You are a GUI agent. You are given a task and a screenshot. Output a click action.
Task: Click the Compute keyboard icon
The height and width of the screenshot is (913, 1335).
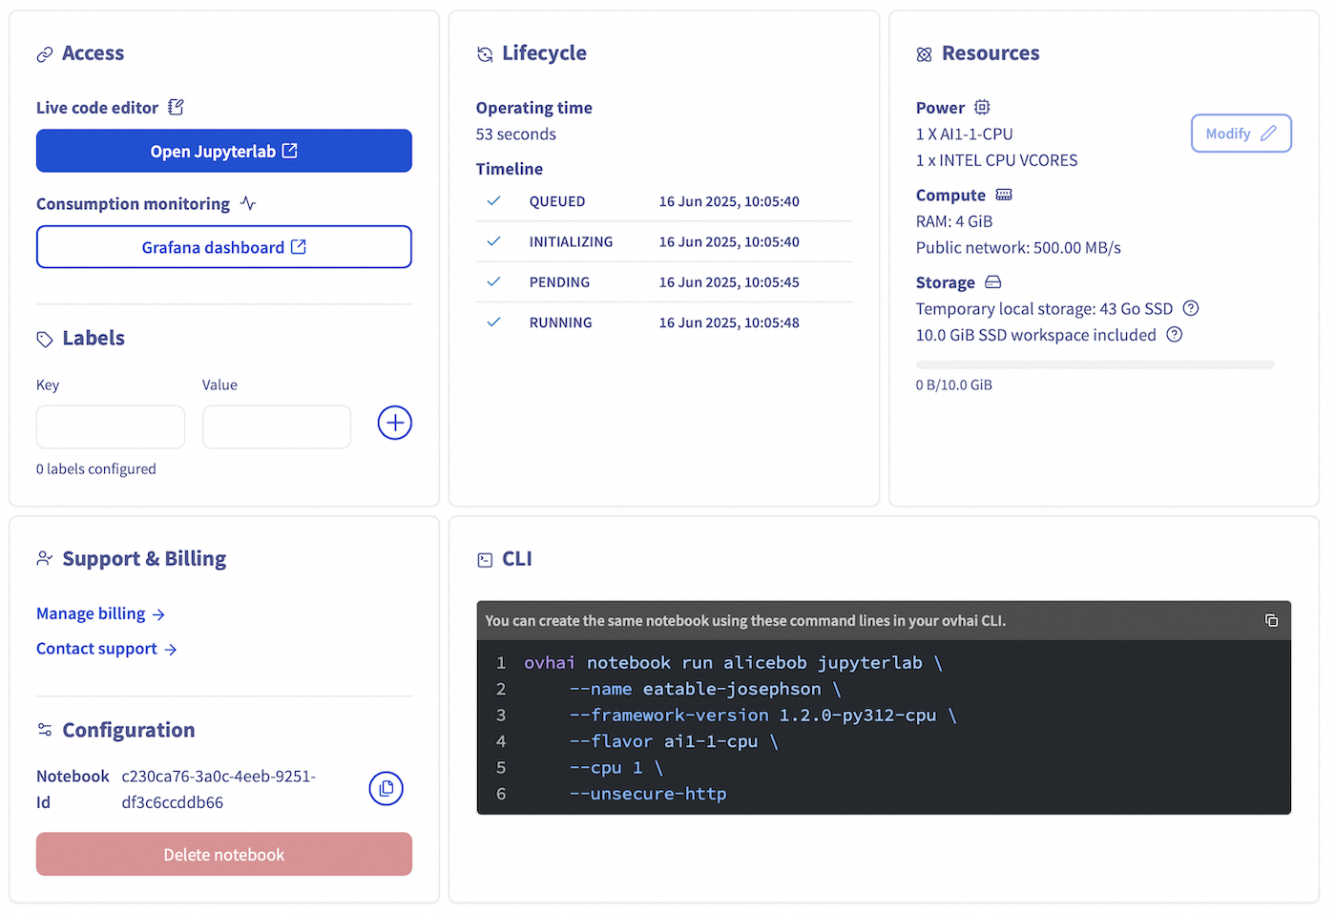(1003, 194)
